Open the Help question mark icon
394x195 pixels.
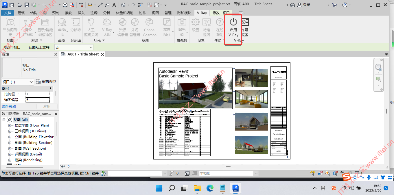tap(345, 5)
